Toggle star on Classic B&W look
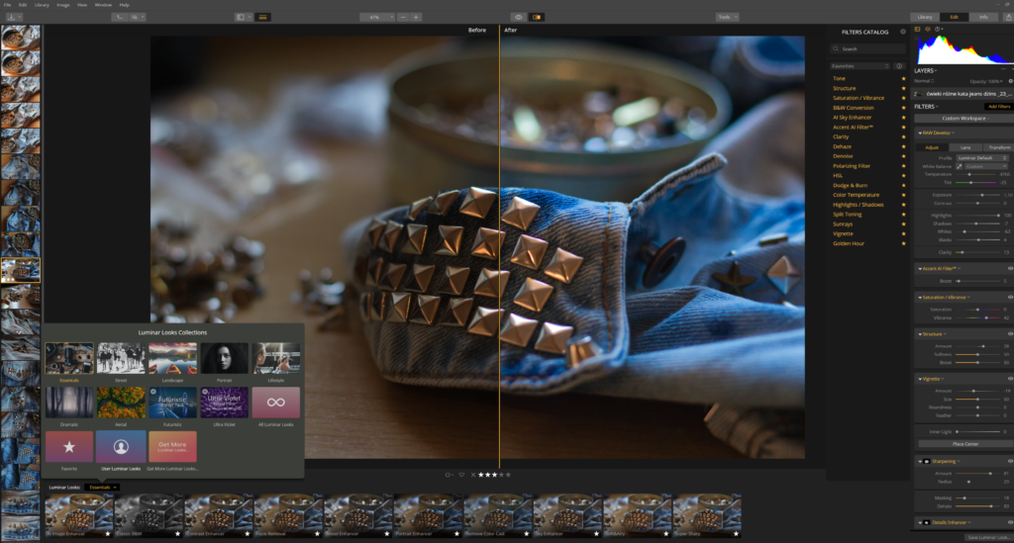 178,533
